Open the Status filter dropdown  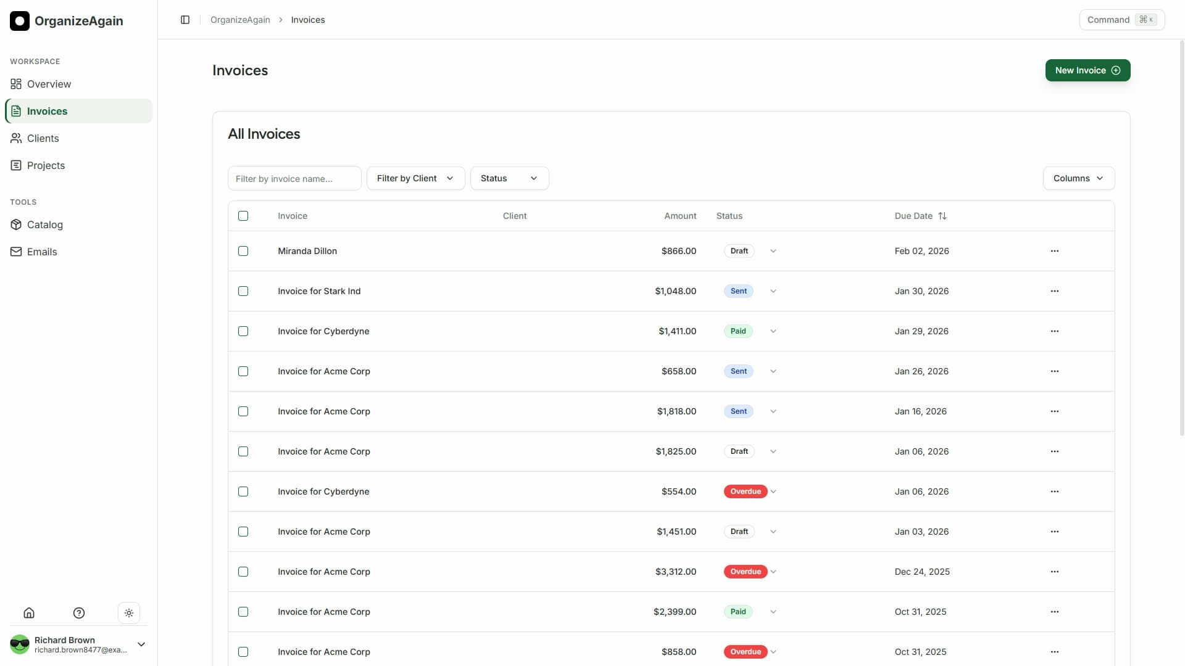pyautogui.click(x=509, y=178)
